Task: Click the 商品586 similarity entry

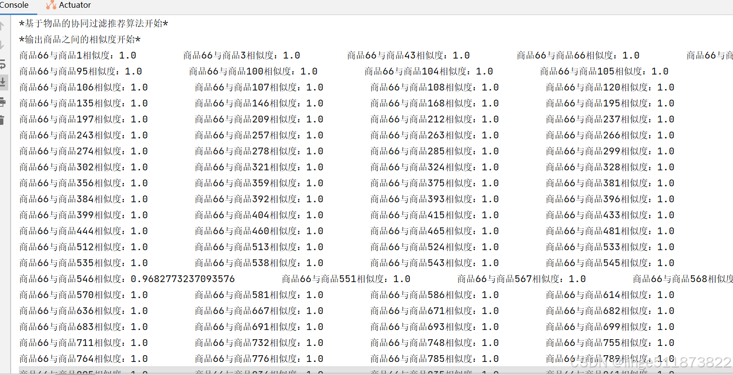Action: (435, 295)
